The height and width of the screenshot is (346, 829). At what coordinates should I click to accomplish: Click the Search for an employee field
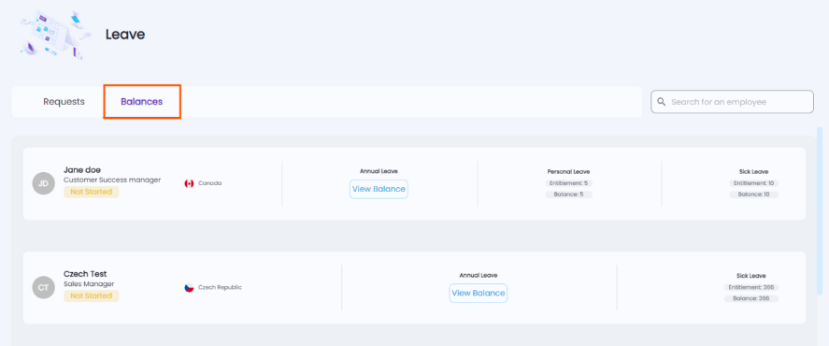732,102
